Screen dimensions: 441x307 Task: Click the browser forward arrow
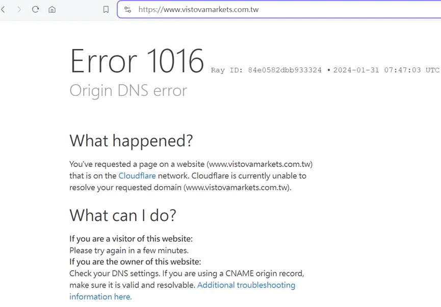[x=19, y=10]
